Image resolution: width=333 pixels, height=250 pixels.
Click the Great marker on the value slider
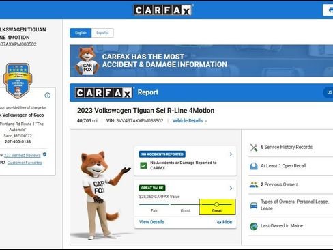[217, 204]
